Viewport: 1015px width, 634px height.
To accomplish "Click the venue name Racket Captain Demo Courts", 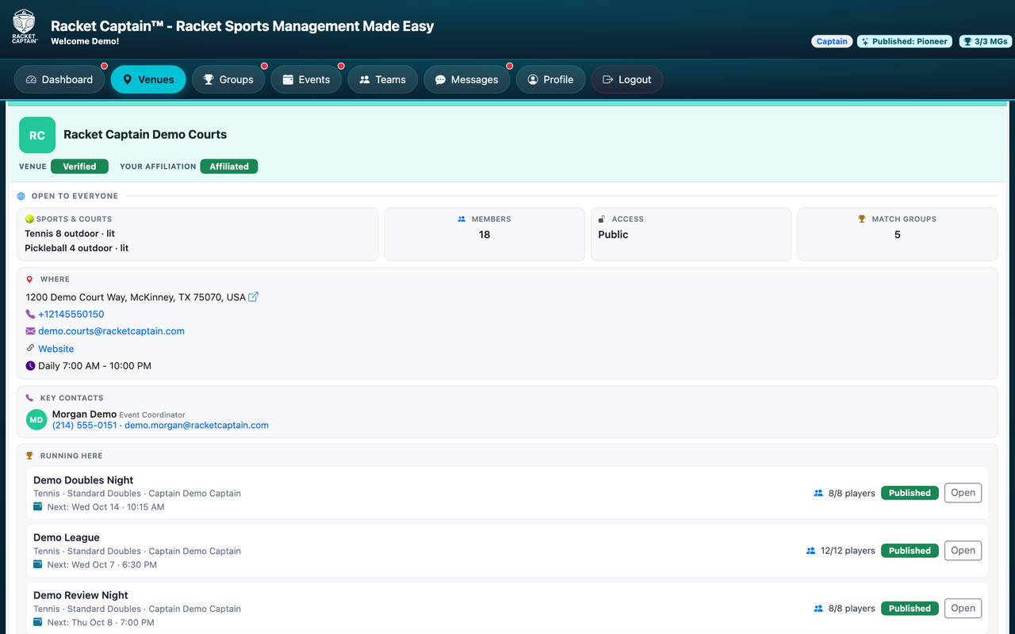I will click(145, 135).
